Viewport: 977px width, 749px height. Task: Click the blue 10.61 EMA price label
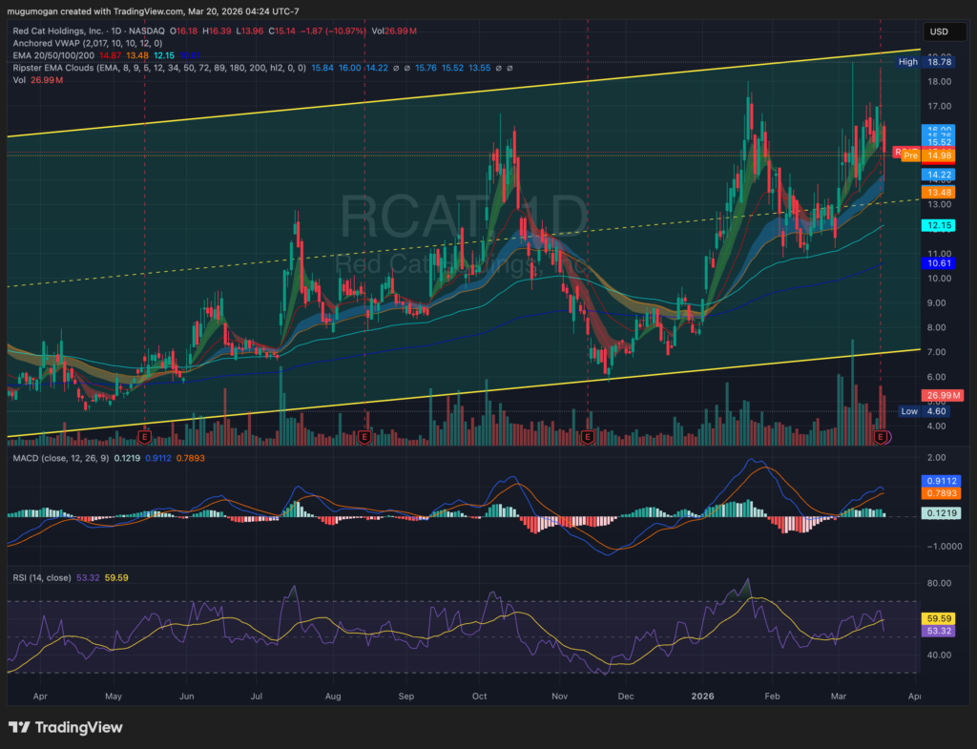pyautogui.click(x=938, y=262)
